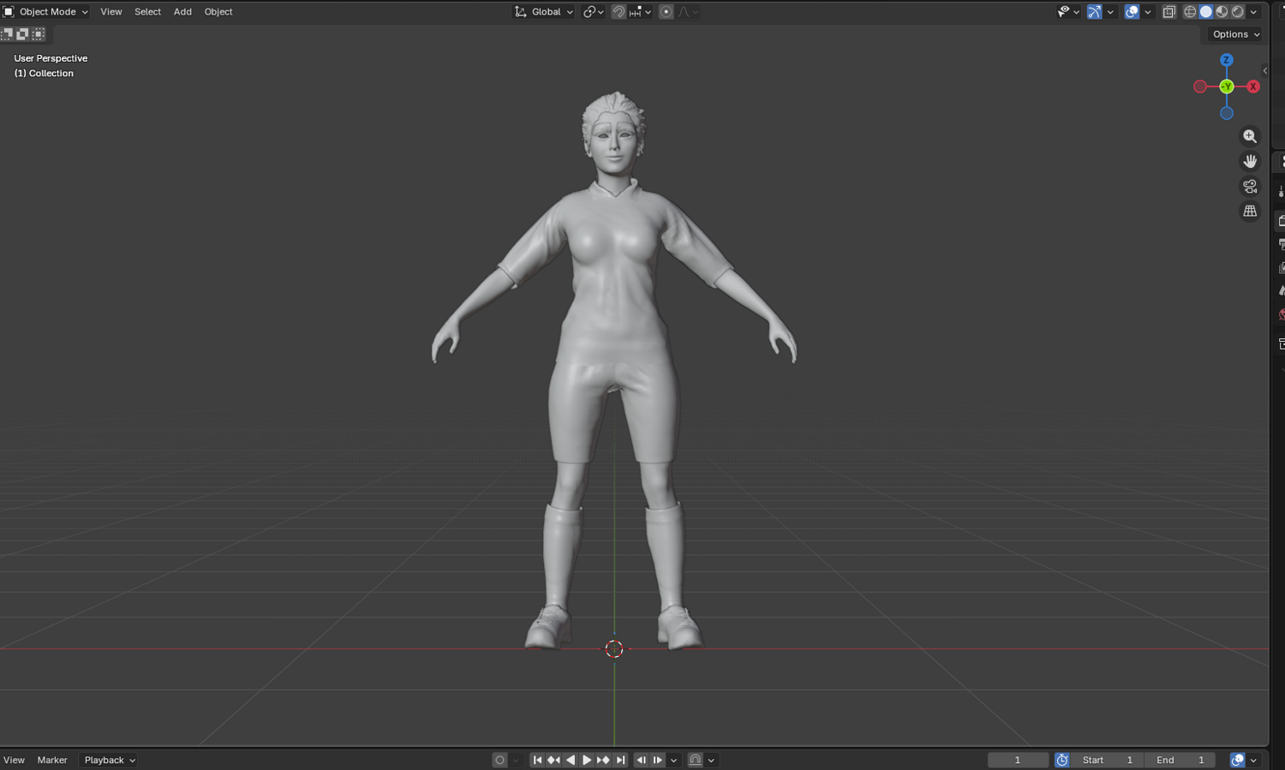Expand the Options dropdown

1235,34
